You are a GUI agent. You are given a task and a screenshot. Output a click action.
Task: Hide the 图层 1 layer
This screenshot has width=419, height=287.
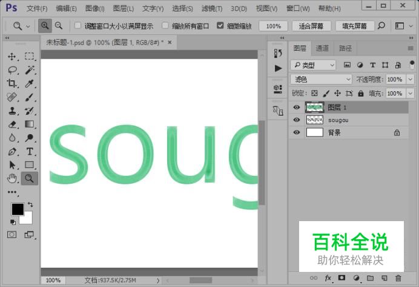click(296, 107)
